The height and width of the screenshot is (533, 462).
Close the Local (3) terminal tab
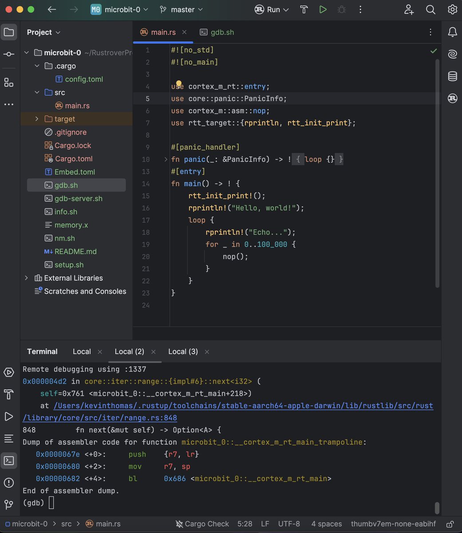pos(207,352)
